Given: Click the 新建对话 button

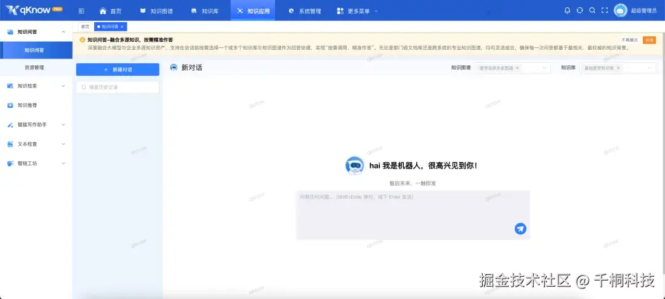Looking at the screenshot, I should 118,70.
